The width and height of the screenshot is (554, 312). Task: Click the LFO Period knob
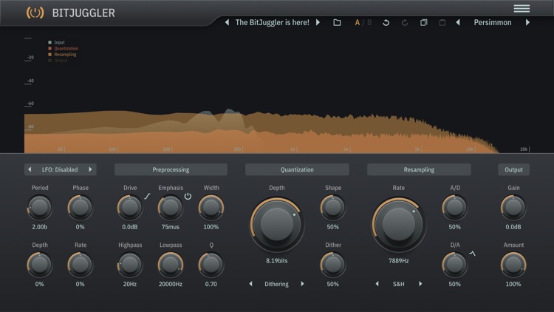[40, 207]
